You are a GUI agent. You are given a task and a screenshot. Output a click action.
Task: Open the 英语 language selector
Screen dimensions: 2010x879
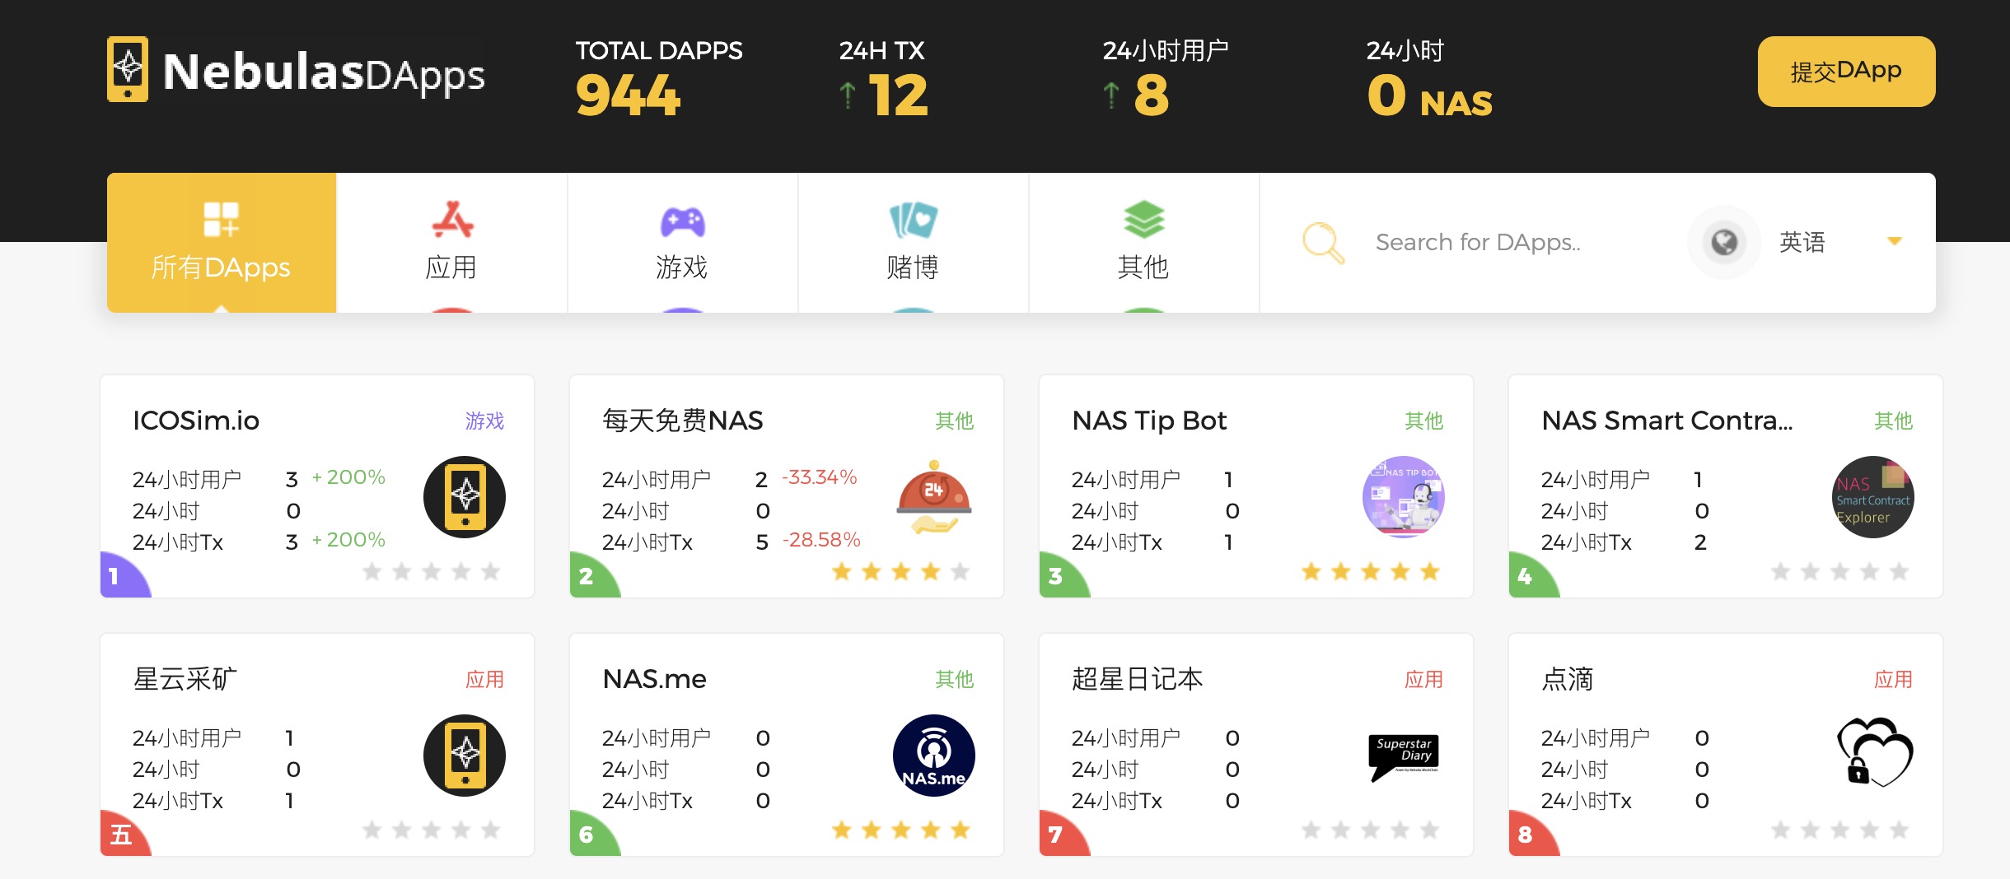pyautogui.click(x=1796, y=242)
